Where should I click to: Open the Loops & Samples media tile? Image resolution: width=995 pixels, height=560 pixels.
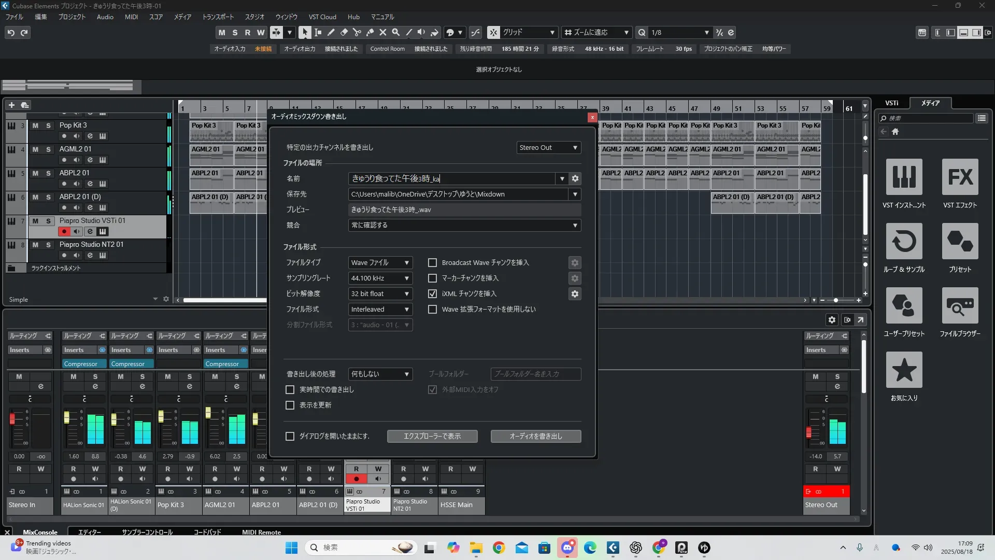click(x=904, y=242)
